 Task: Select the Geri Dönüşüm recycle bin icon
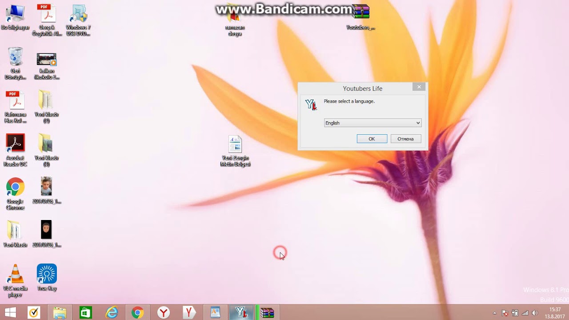[15, 64]
